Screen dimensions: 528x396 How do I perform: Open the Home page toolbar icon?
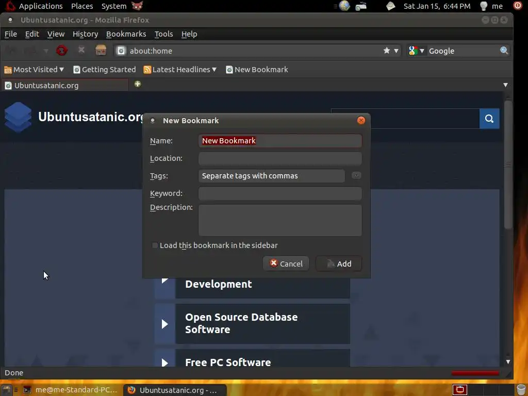pyautogui.click(x=101, y=50)
